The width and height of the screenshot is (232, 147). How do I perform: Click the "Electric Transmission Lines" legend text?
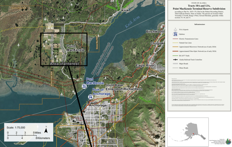pos(189,39)
